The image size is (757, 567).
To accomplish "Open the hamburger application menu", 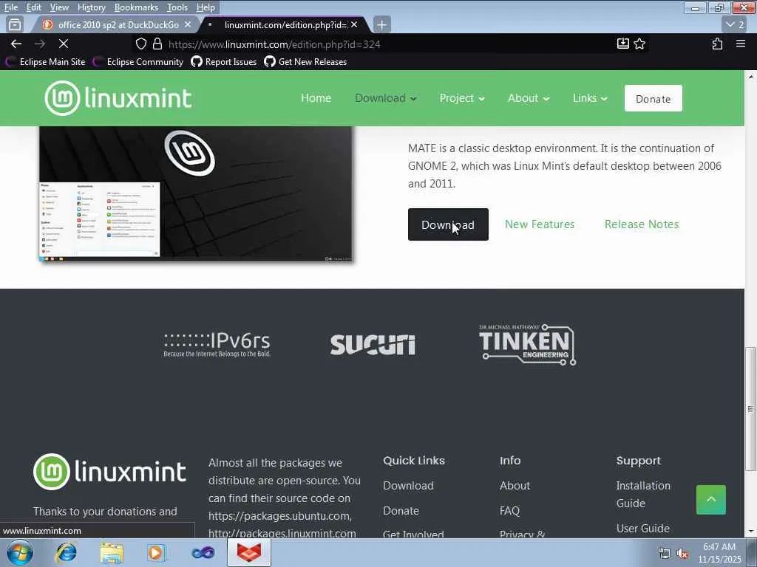I will click(741, 44).
